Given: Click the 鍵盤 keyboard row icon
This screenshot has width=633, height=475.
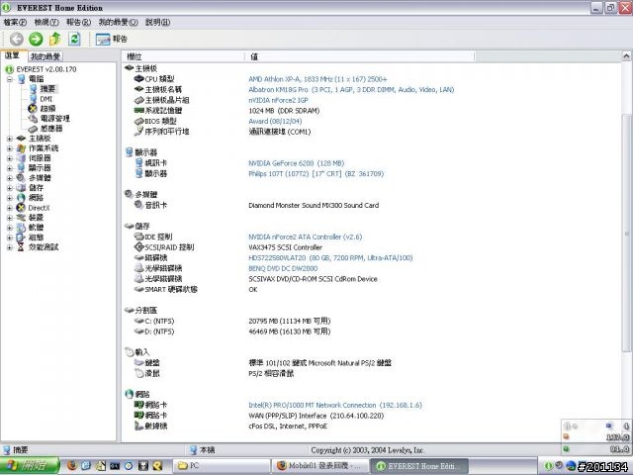Looking at the screenshot, I should pyautogui.click(x=138, y=362).
